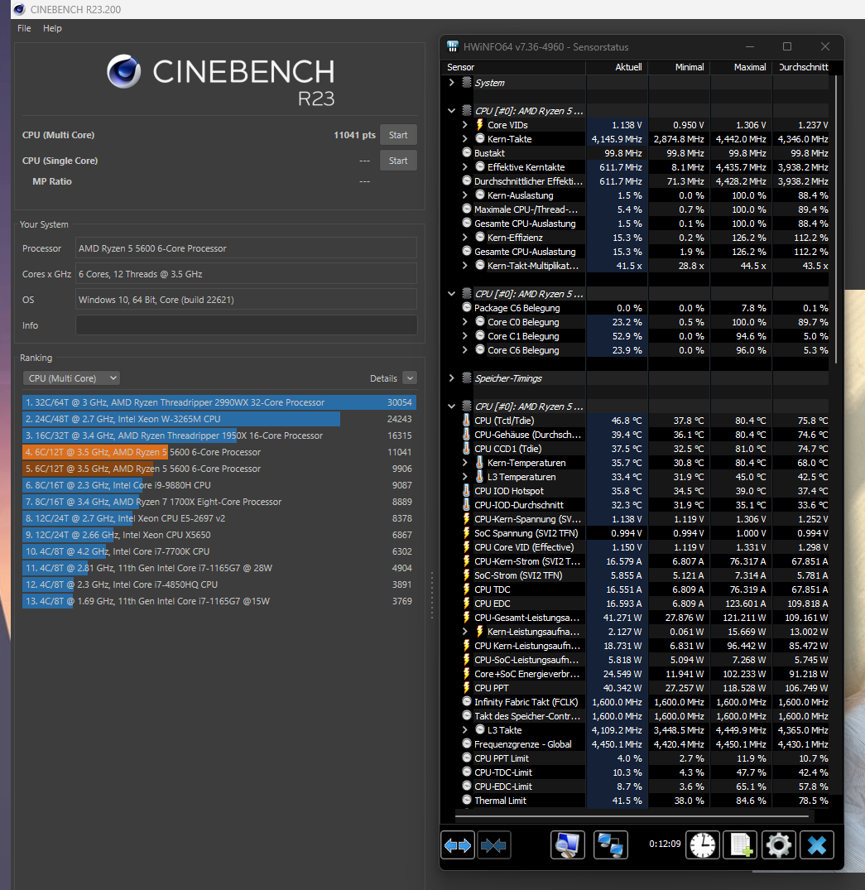Click the chip icon beside System
This screenshot has width=865, height=890.
tap(467, 82)
